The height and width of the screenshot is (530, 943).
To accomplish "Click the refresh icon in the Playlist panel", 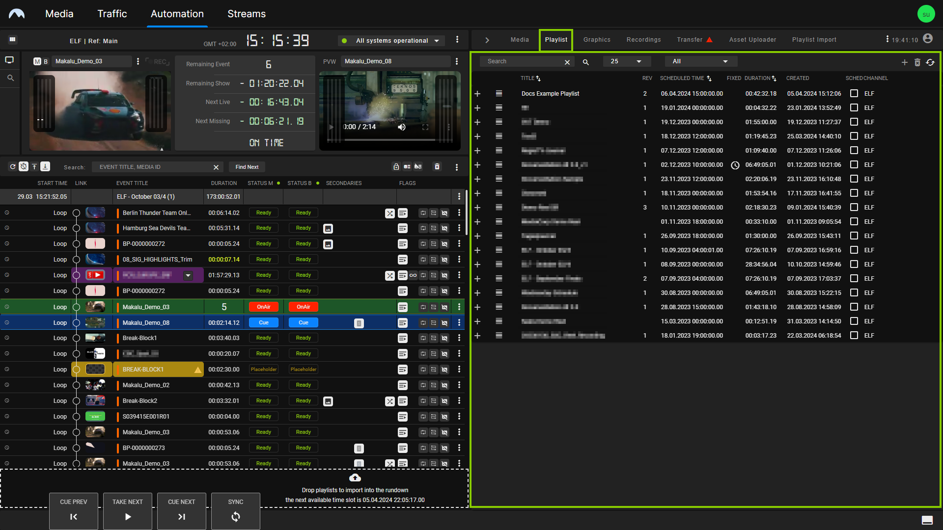I will (x=931, y=62).
